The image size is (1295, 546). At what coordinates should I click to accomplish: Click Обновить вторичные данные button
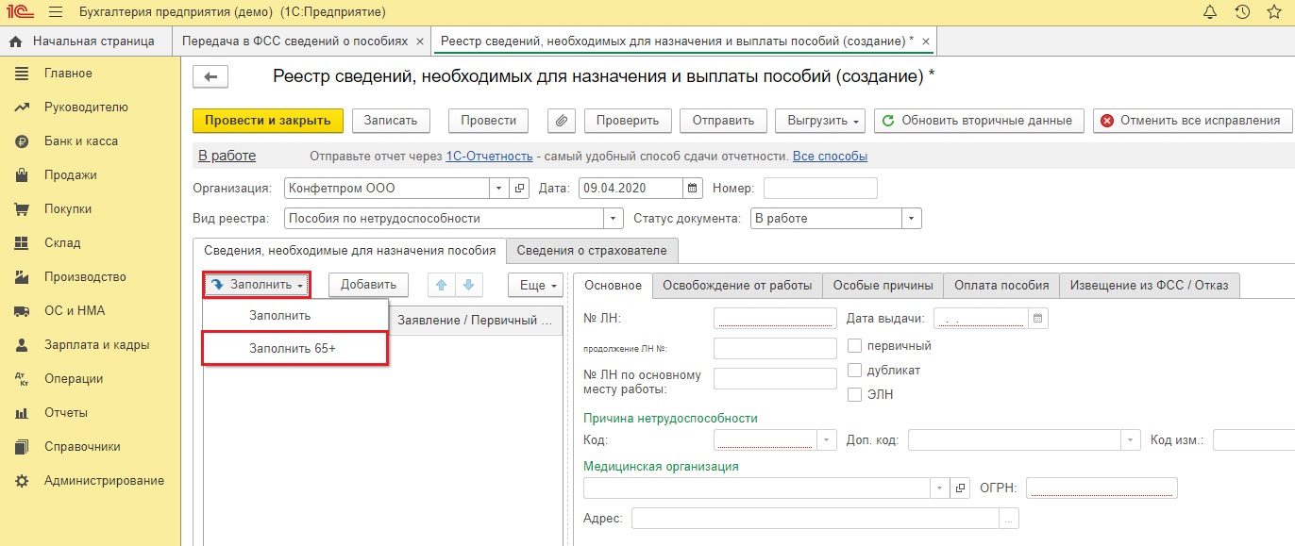pyautogui.click(x=978, y=121)
